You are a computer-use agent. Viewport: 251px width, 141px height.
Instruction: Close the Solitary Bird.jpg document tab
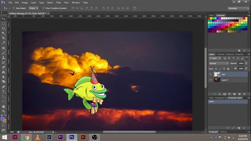pyautogui.click(x=48, y=13)
